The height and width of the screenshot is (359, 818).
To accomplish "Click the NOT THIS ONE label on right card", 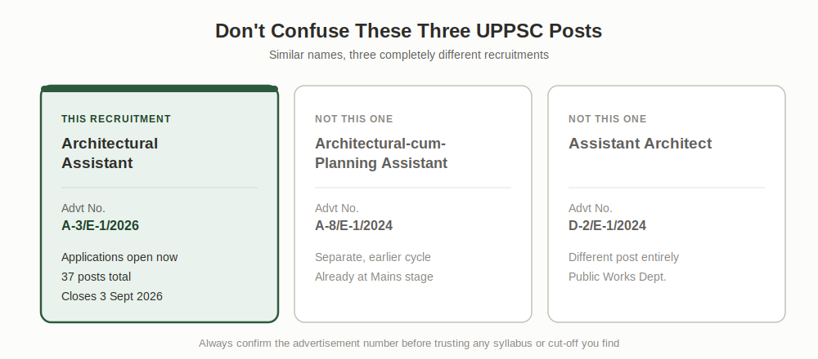I will click(607, 119).
